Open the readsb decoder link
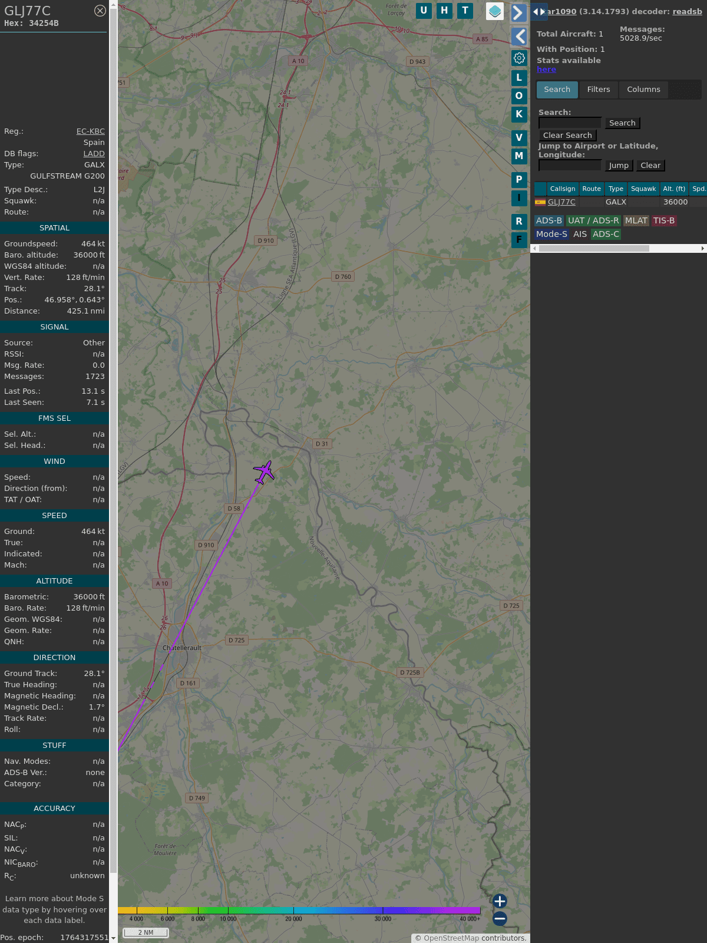Image resolution: width=707 pixels, height=943 pixels. [688, 11]
